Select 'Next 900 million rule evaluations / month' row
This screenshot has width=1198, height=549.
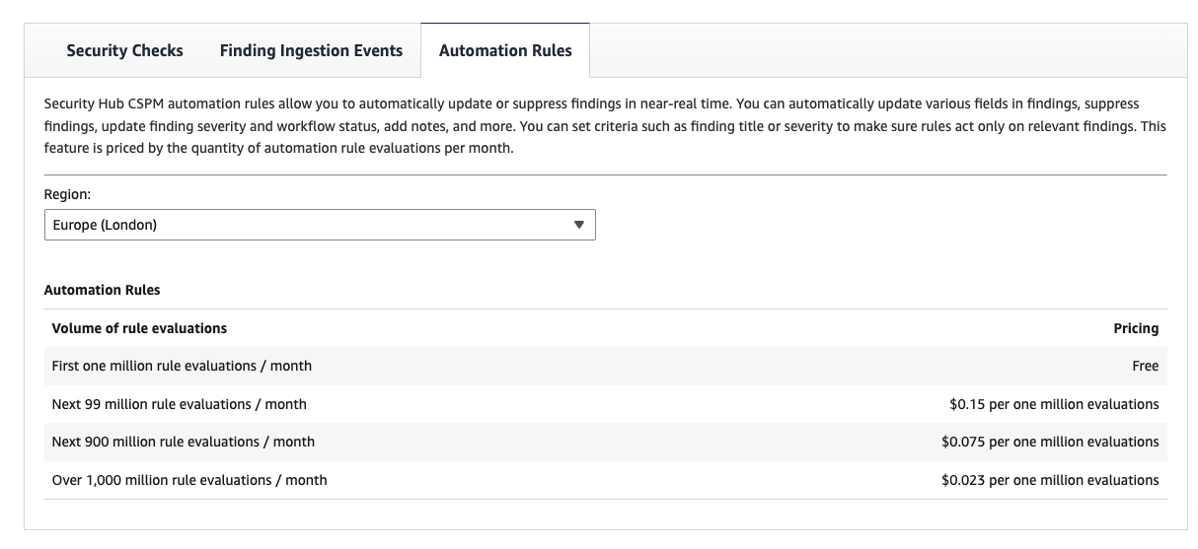605,442
